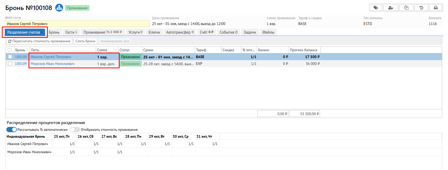Switch to the Гости tab
The height and width of the screenshot is (170, 448).
pyautogui.click(x=71, y=32)
